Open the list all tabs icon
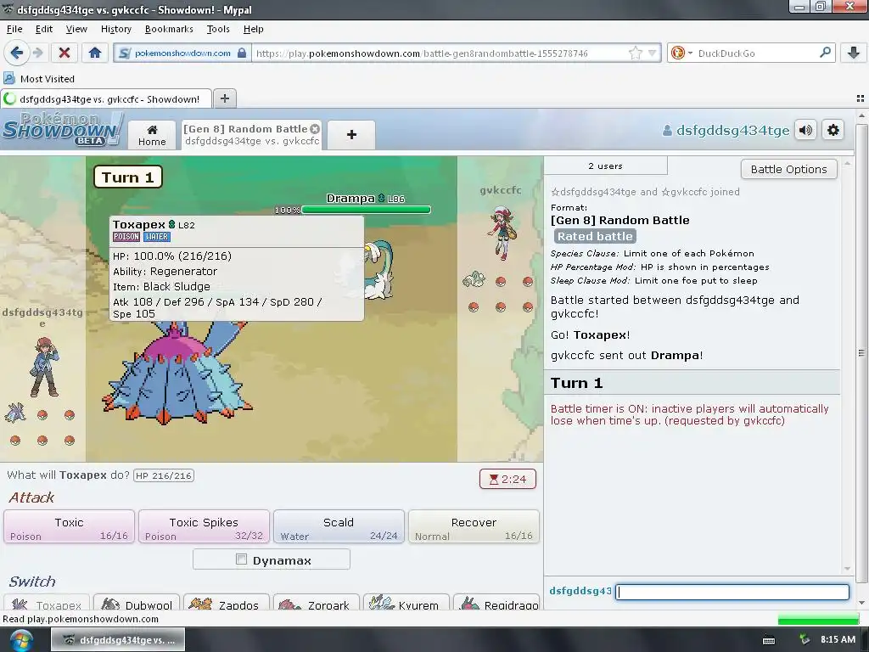 861,98
